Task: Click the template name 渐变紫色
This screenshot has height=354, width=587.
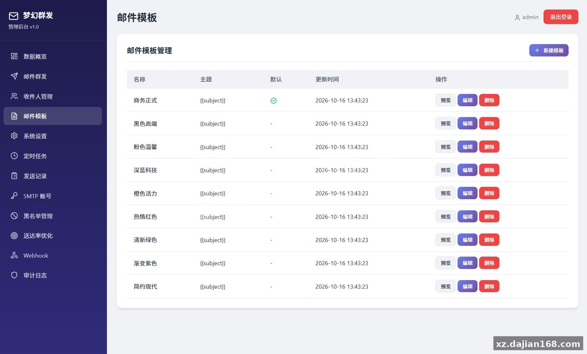Action: click(x=145, y=263)
